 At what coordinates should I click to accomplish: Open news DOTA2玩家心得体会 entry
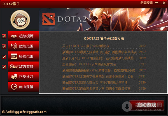click(x=104, y=82)
